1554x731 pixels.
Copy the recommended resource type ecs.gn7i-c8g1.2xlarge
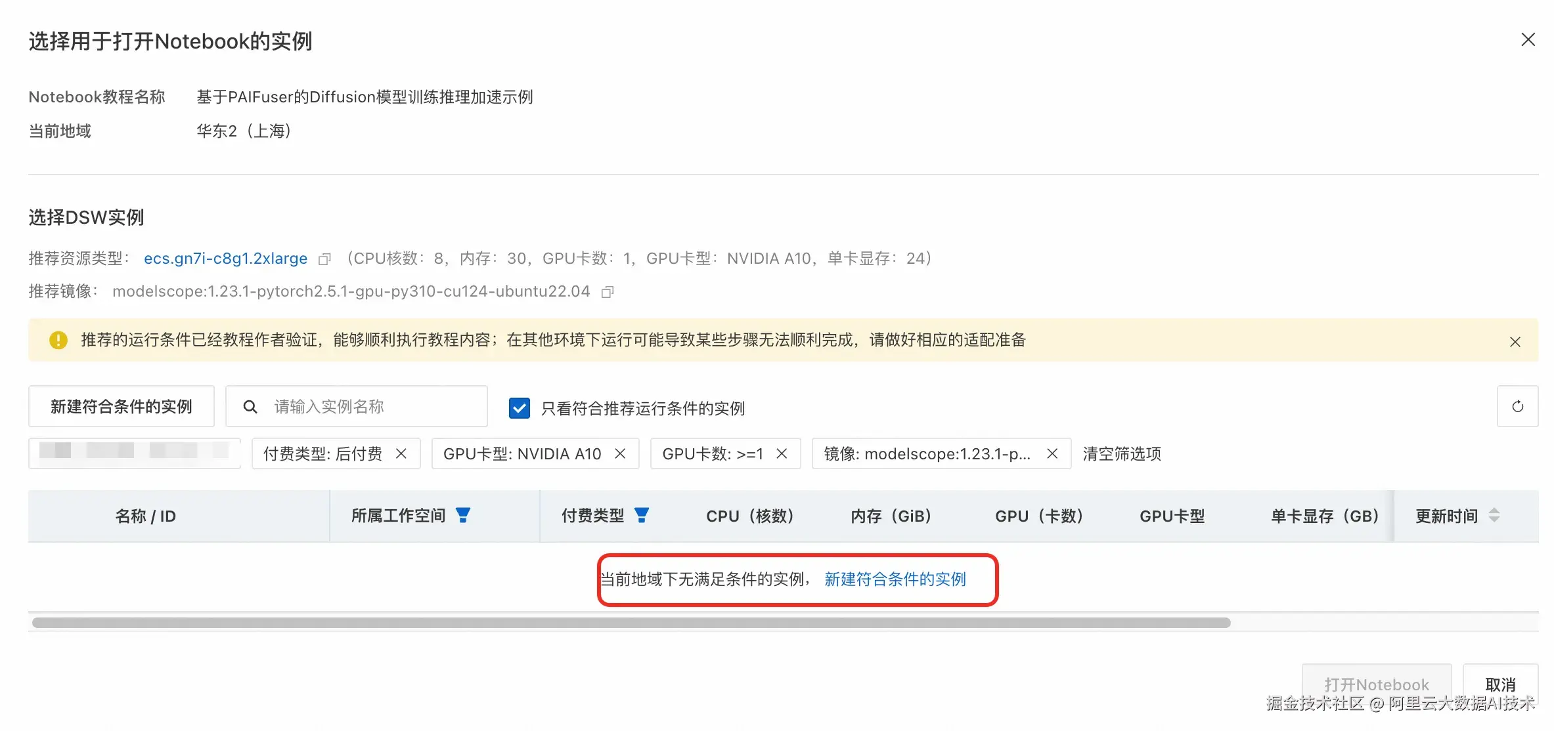click(x=324, y=259)
